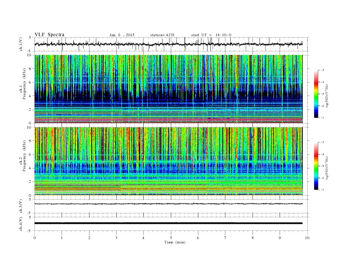Click the "station=ATH" header label
The width and height of the screenshot is (346, 267).
[x=162, y=35]
